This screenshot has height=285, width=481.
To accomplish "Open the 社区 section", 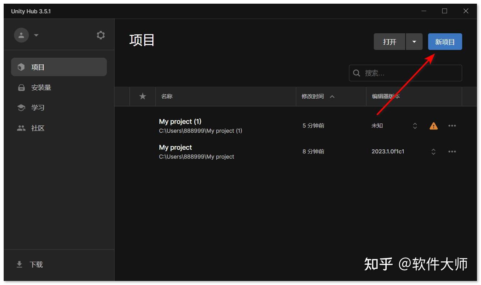I will (38, 128).
